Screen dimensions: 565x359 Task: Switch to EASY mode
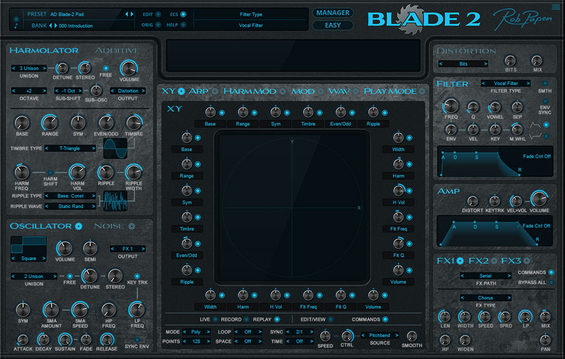pos(333,25)
